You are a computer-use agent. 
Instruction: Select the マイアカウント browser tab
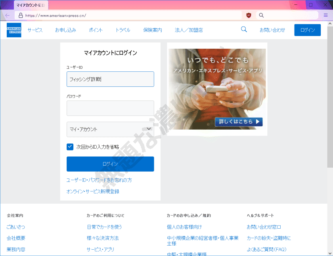pyautogui.click(x=31, y=5)
